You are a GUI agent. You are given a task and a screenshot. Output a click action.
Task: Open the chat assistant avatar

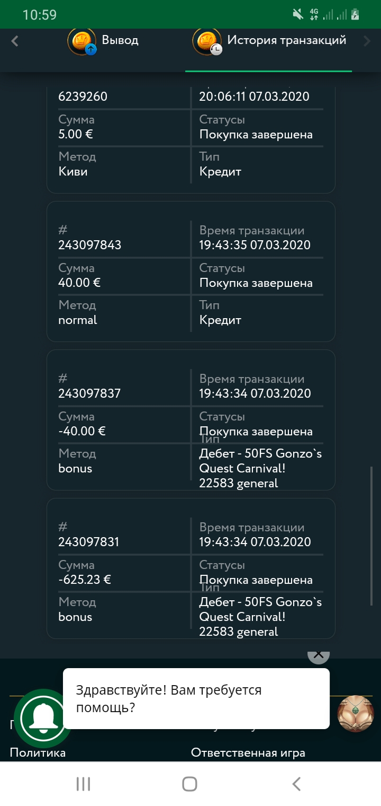tap(356, 713)
